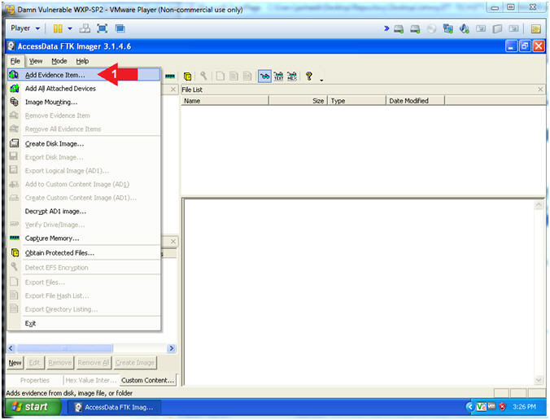Click the Obtain Protected Files toolbar icon
Screen dimensions: 550x420
(188, 77)
